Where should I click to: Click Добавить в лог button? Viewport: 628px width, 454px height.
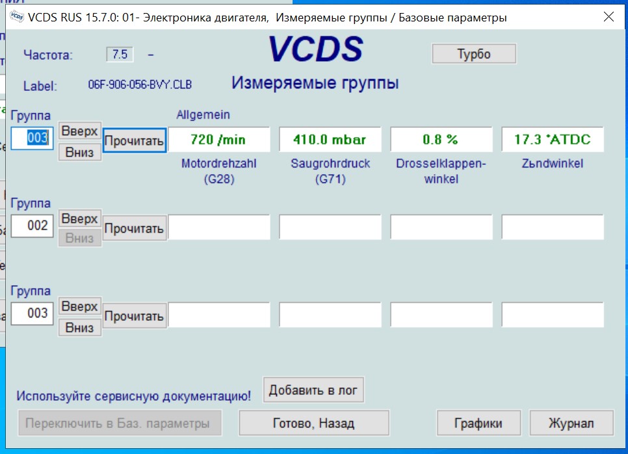[313, 390]
